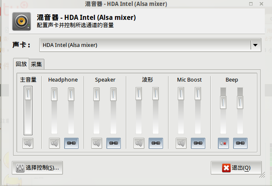Click the window resize grip corner
Viewport: 272px width, 186px height.
[262, 175]
